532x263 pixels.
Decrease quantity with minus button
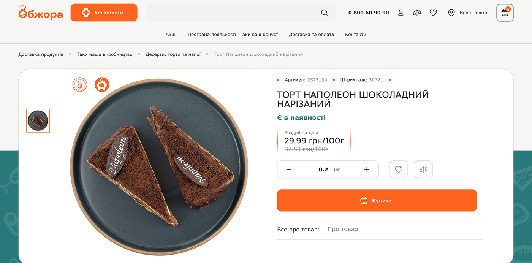(289, 170)
